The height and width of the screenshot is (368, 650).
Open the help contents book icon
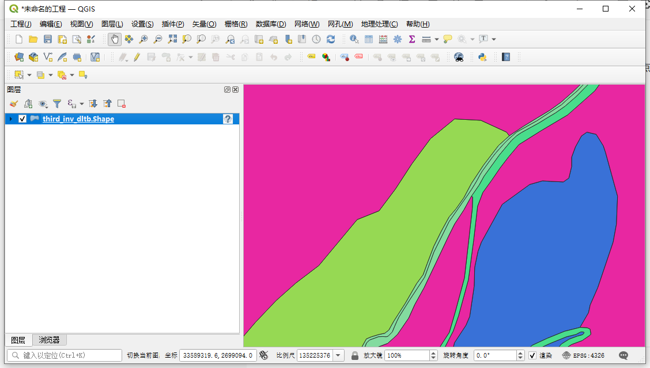(x=506, y=57)
